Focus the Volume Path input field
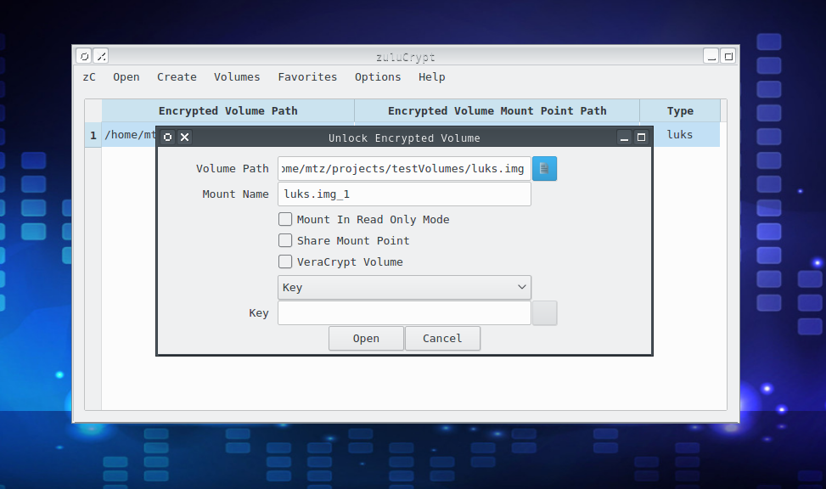 point(404,169)
